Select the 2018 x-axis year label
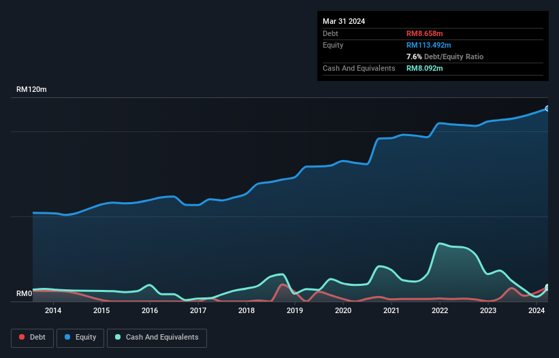The image size is (559, 358). pos(246,311)
